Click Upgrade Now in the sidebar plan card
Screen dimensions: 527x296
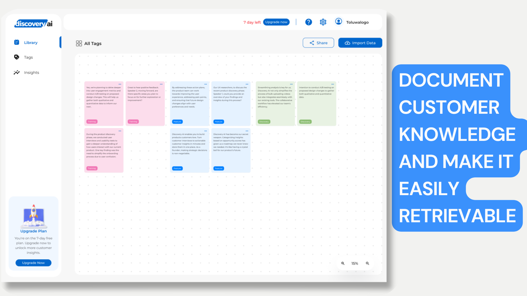(x=33, y=263)
